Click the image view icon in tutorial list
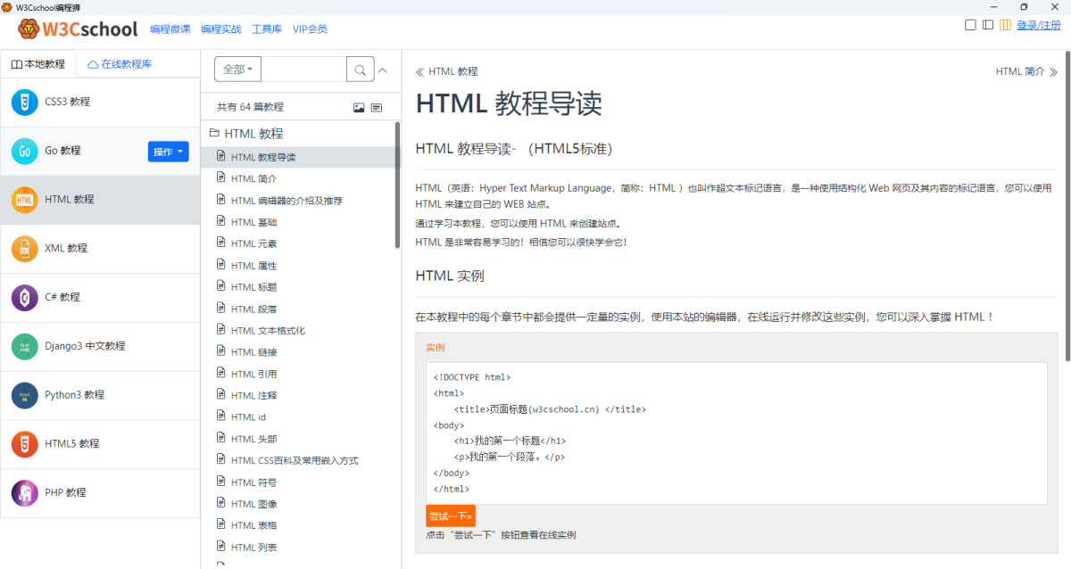The height and width of the screenshot is (569, 1071). coord(359,107)
